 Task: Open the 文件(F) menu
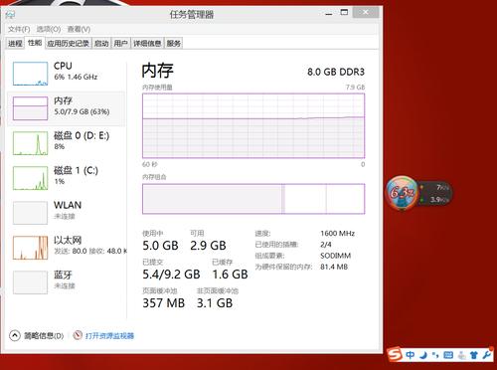coord(19,29)
